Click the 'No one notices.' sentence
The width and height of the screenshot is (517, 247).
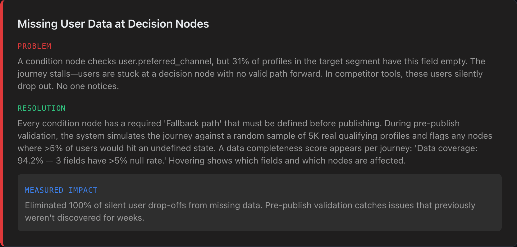88,86
